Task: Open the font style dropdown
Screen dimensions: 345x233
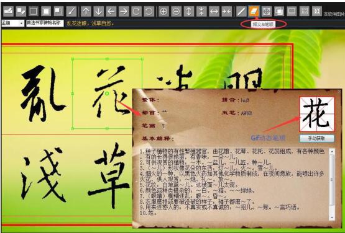Action: 12,23
